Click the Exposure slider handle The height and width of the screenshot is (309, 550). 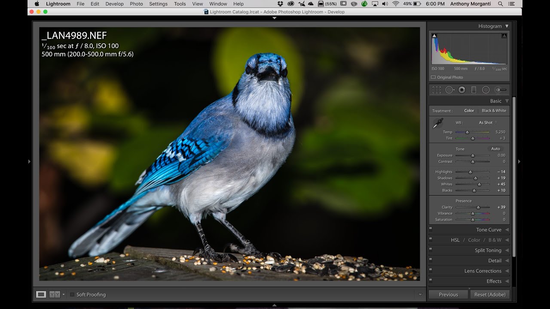473,155
